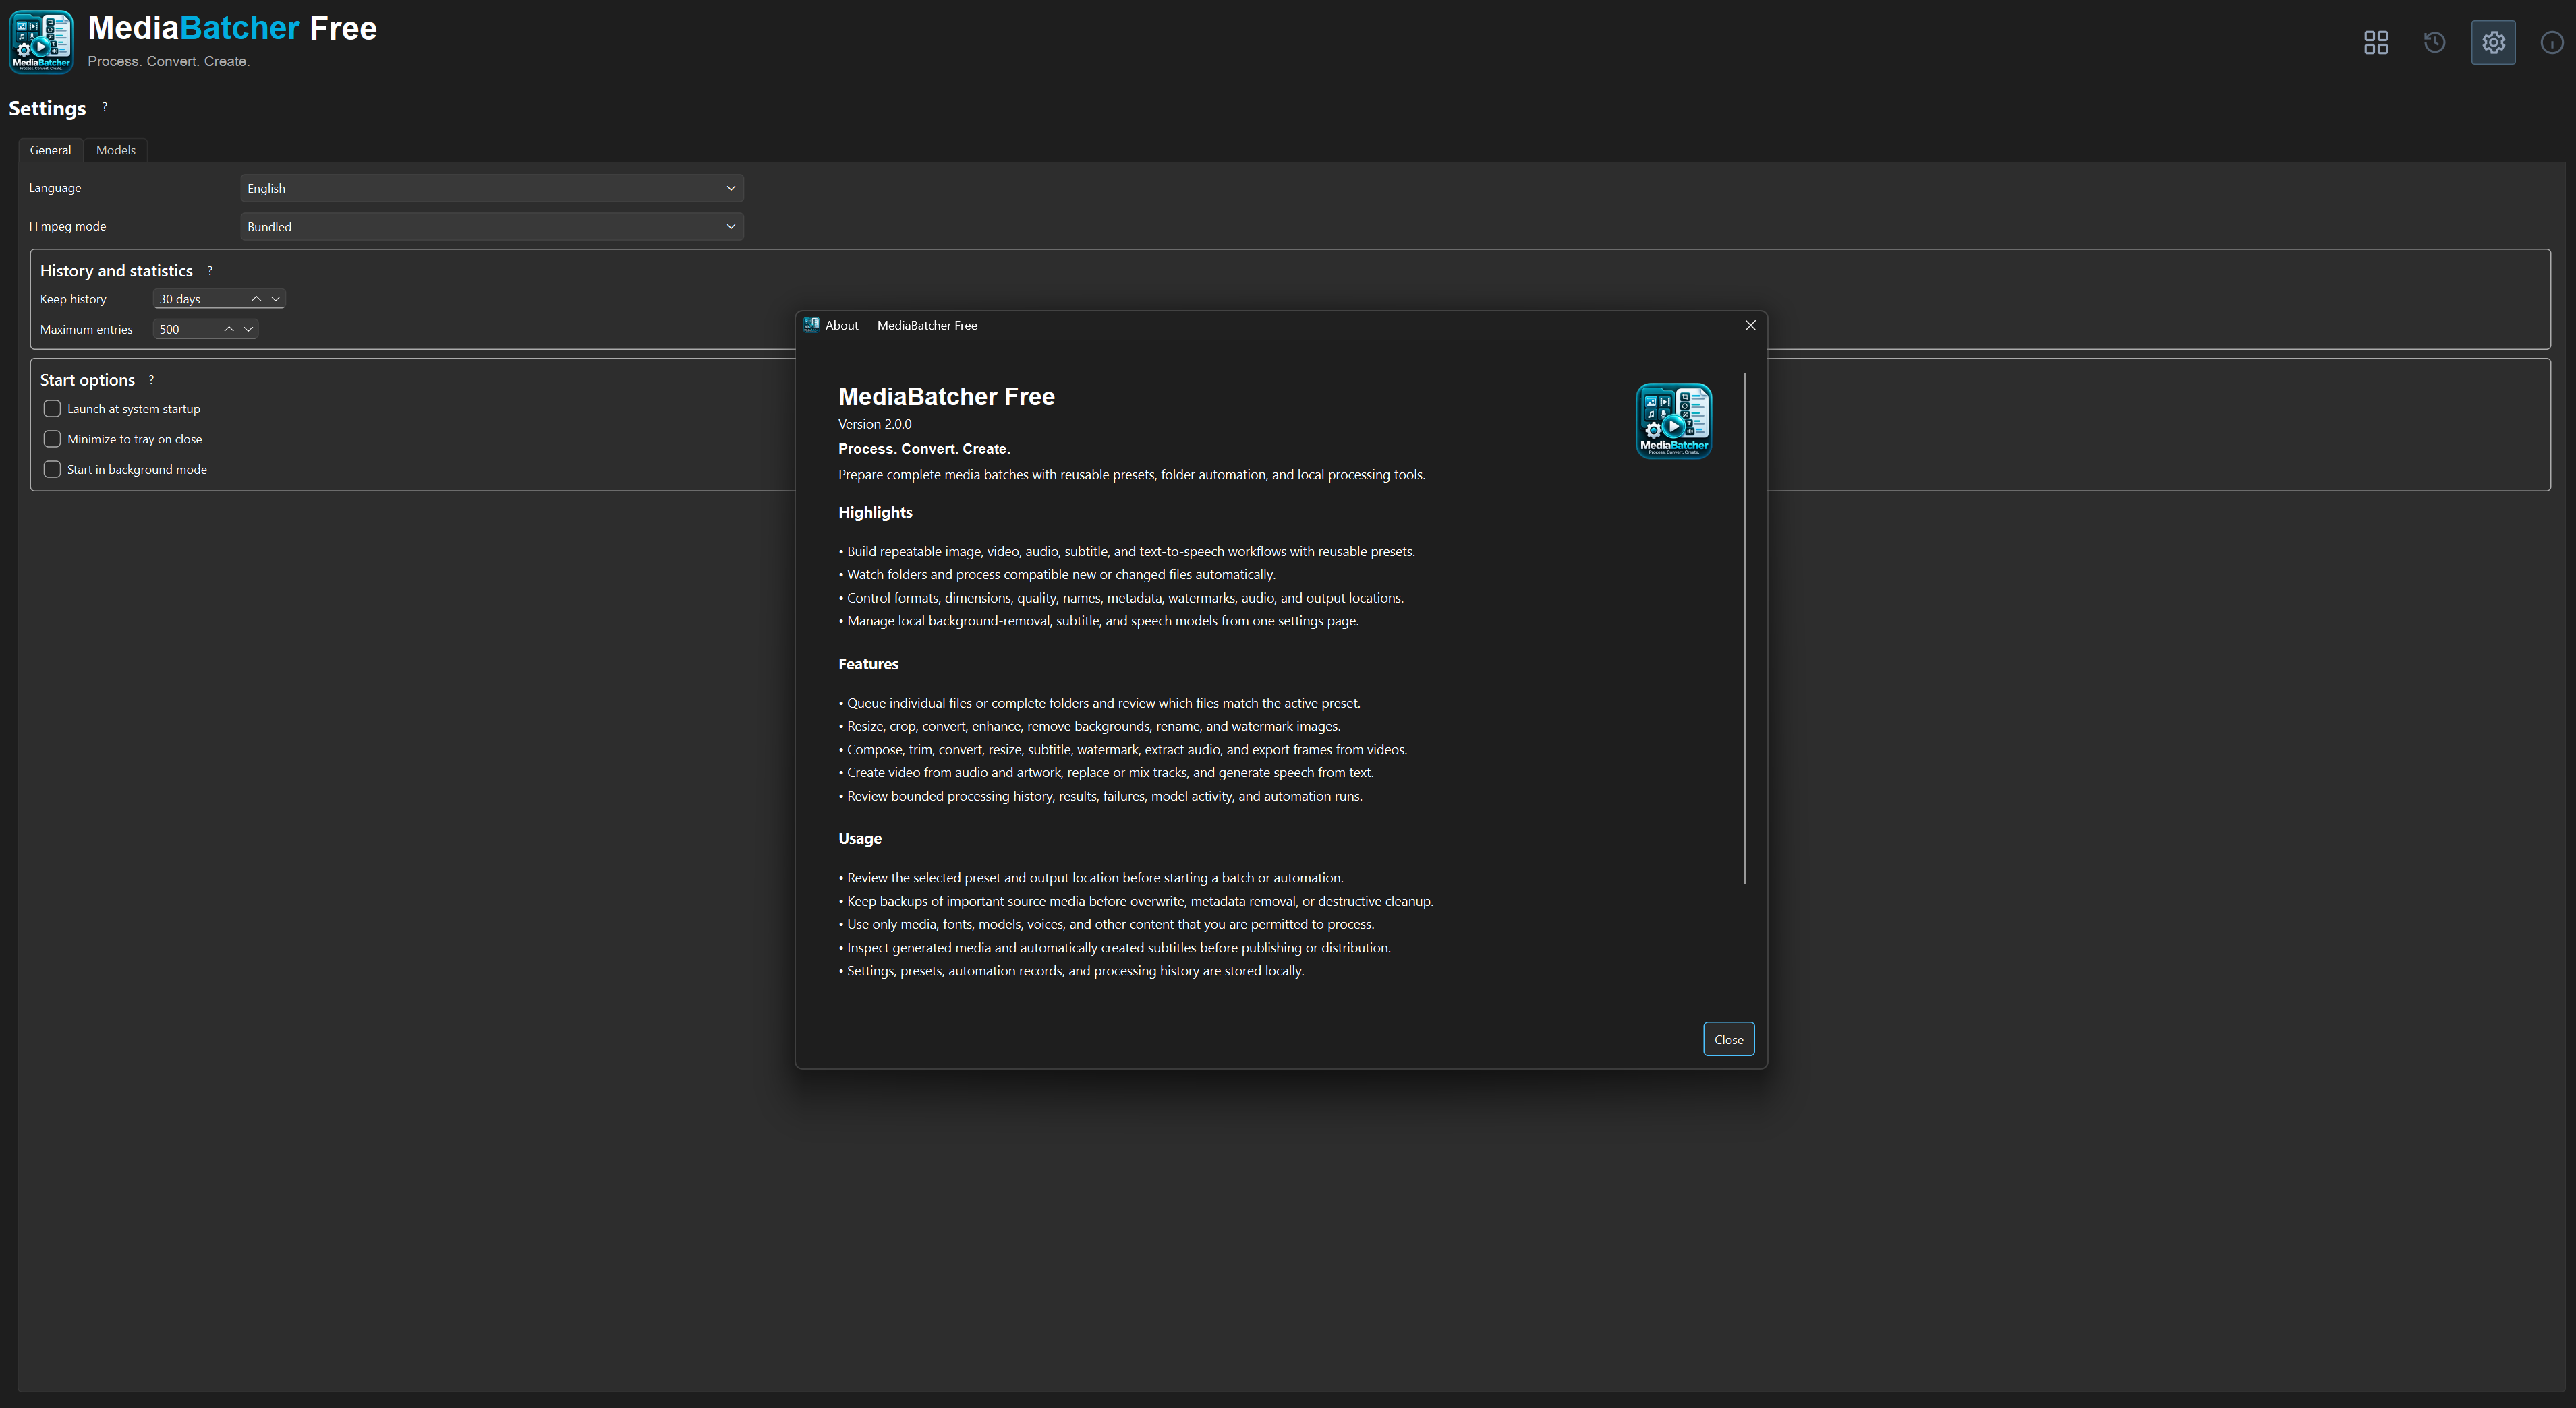Click the About dialog title bar icon

[811, 325]
